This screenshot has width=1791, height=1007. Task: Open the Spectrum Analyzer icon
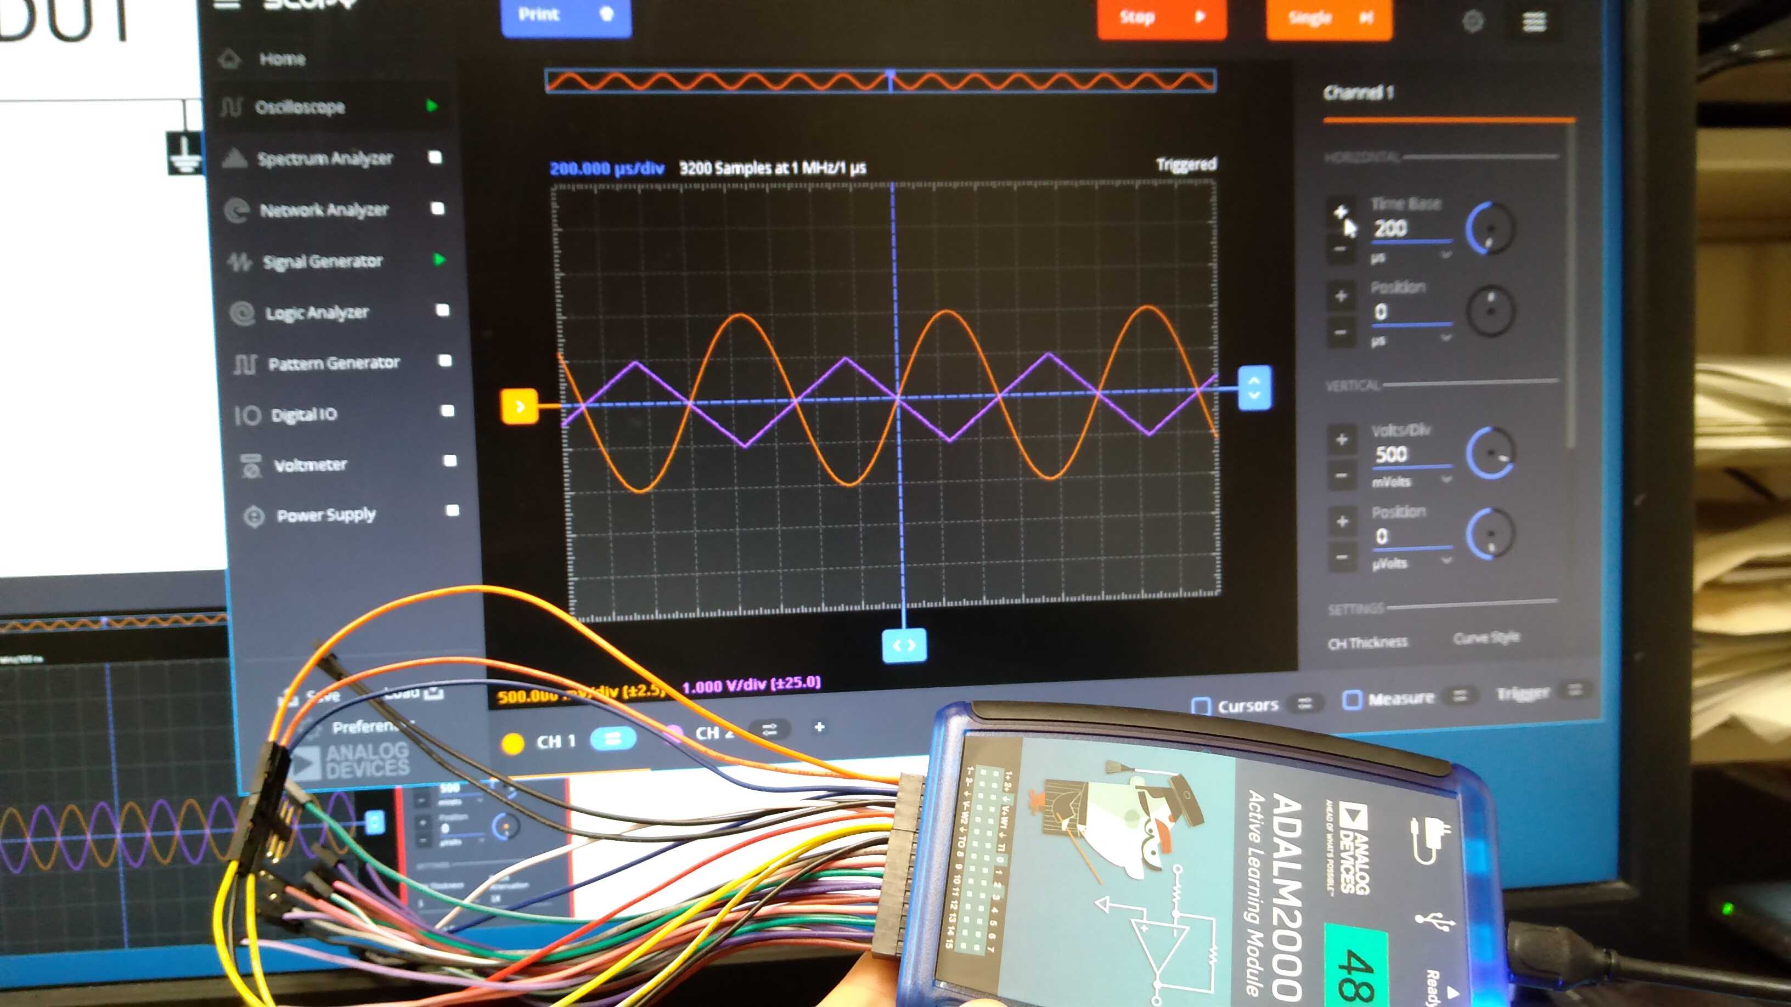click(x=234, y=159)
